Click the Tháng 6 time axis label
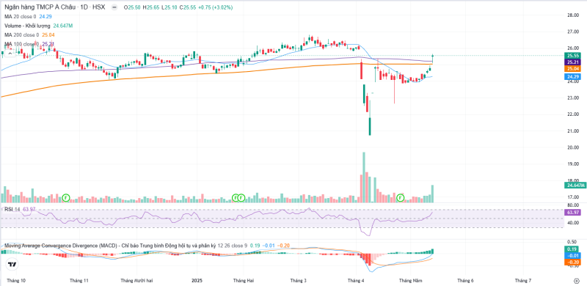 (465, 280)
